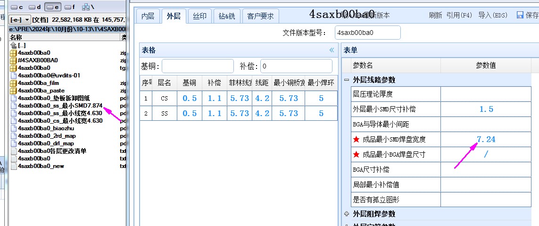Viewport: 539px width, 226px height.
Task: Switch to 外层 tab
Action: click(x=174, y=16)
